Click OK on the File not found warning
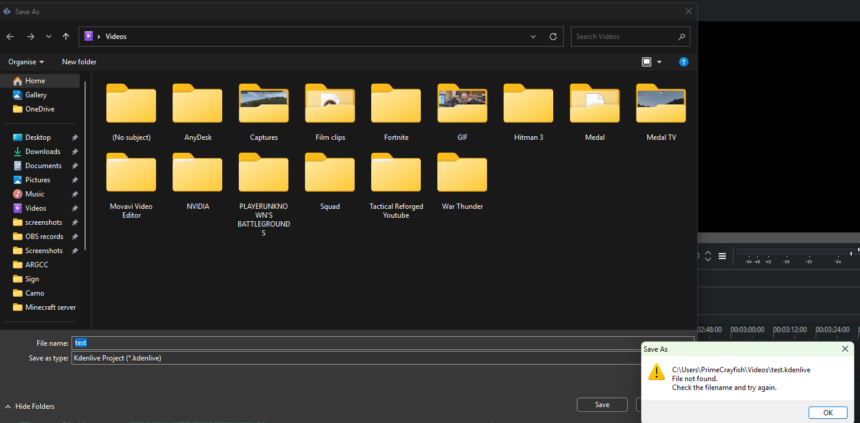Image resolution: width=860 pixels, height=423 pixels. coord(827,412)
